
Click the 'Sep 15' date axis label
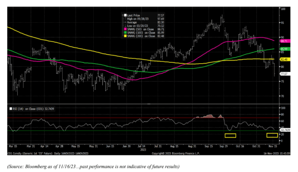[x=209, y=146]
